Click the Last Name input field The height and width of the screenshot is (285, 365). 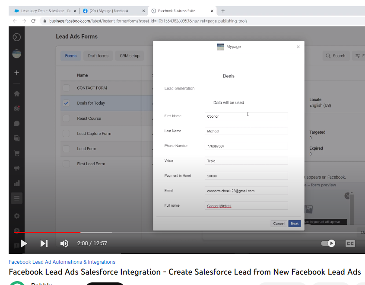(x=246, y=131)
